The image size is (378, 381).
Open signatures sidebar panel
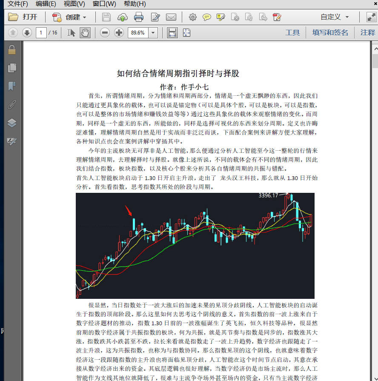(x=12, y=141)
